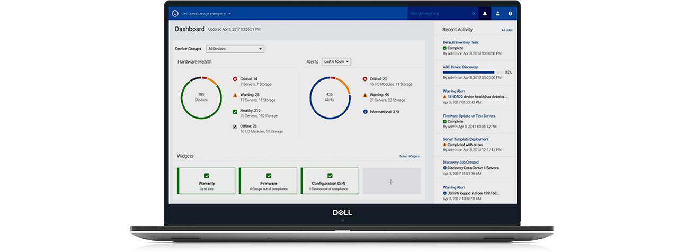Select Hardware Health 'Critical: 14' text
This screenshot has width=685, height=252.
point(249,79)
